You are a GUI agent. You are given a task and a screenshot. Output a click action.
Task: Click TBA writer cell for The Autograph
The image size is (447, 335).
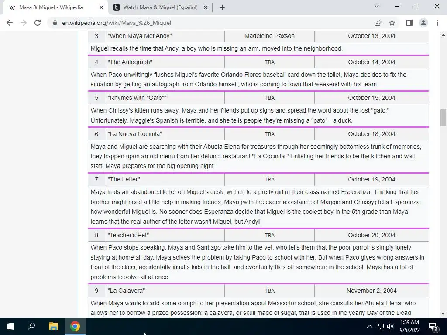269,62
